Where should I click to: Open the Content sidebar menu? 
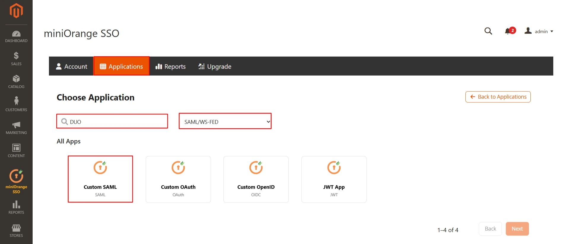[16, 151]
